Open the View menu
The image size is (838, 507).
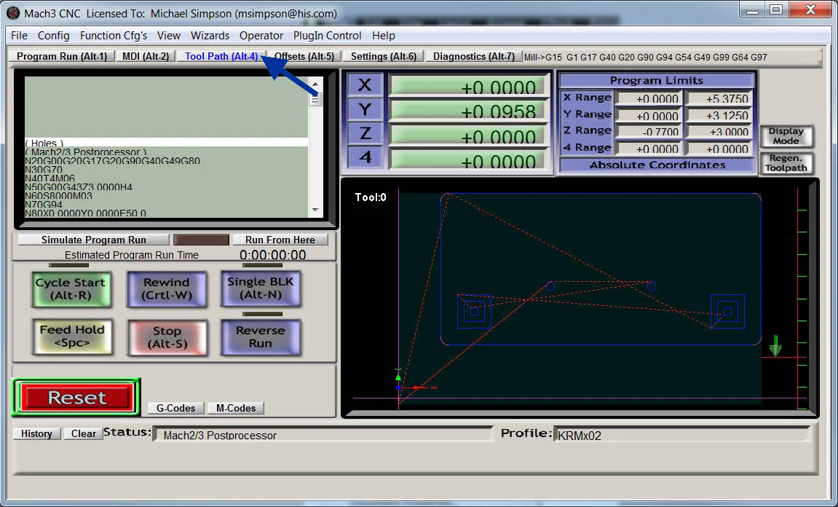point(168,35)
